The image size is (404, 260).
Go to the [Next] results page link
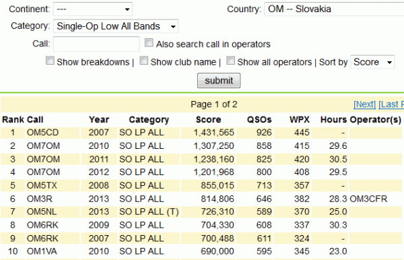(x=364, y=104)
